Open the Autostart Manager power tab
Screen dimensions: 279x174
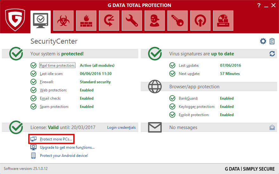pos(200,21)
